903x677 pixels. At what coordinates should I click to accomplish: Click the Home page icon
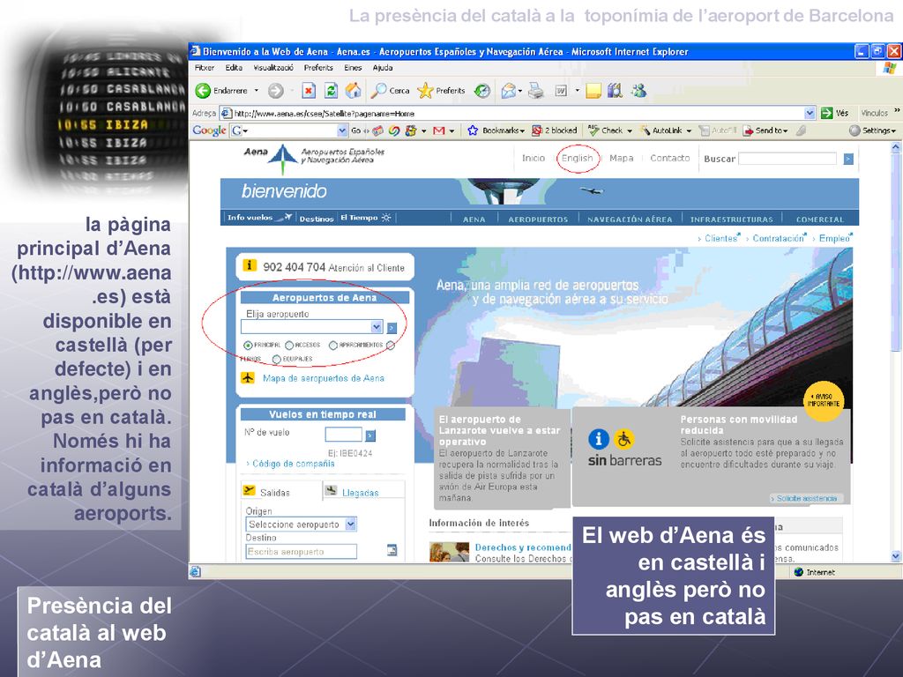(353, 91)
